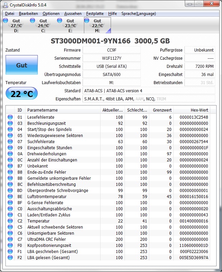Click the Eingeschaltet field 36 mal

point(200,75)
